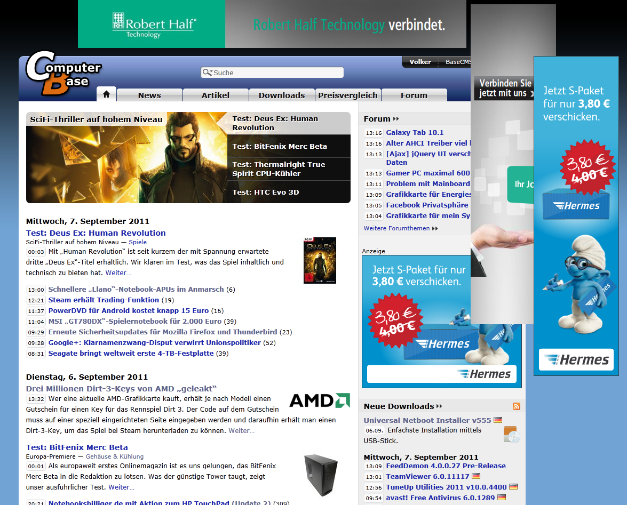Image resolution: width=627 pixels, height=505 pixels.
Task: Select slider item Test: BitFenix Merc Beta
Action: (x=289, y=146)
